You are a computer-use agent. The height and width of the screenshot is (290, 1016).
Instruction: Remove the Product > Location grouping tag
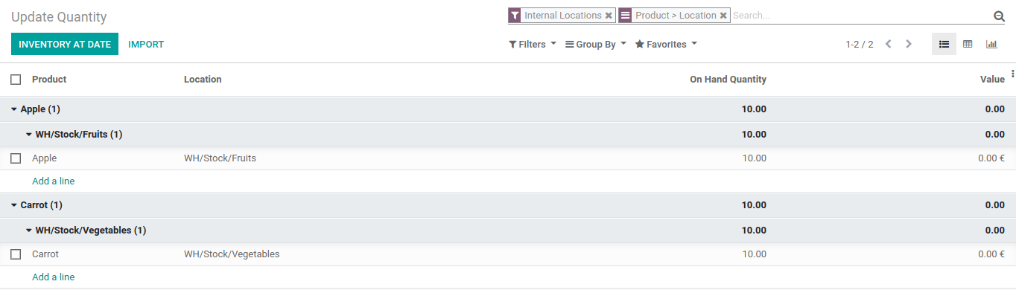pos(723,16)
